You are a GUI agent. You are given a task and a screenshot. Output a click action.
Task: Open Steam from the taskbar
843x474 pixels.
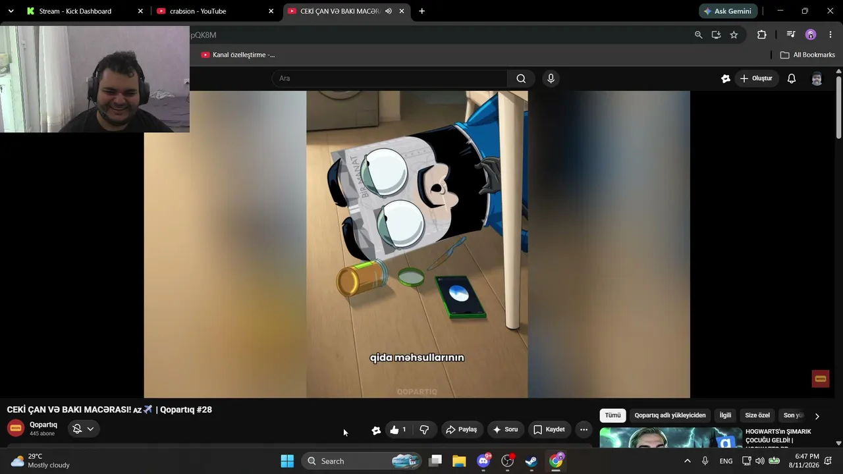click(531, 461)
